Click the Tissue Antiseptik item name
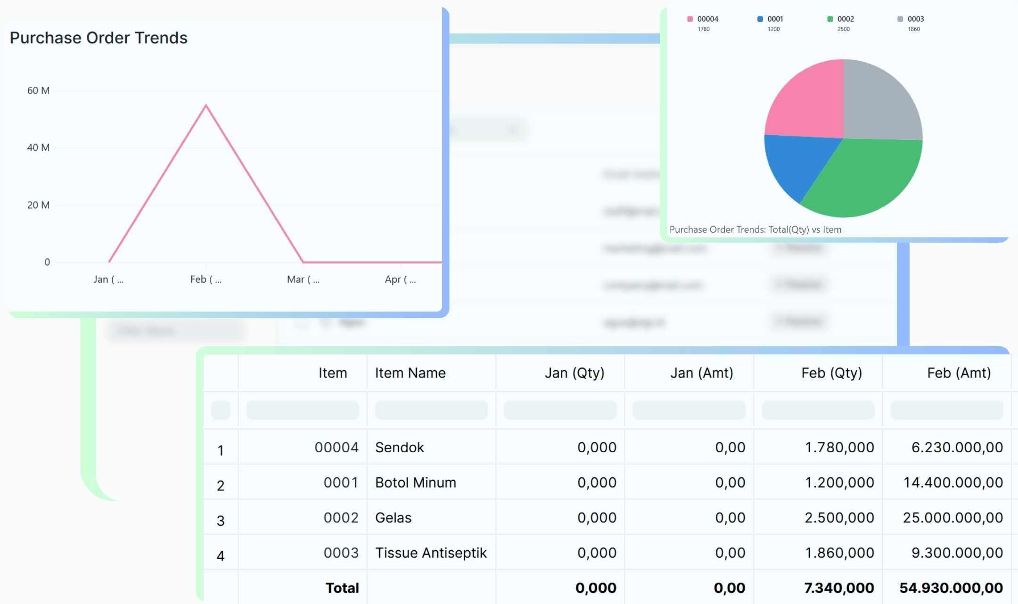 click(x=430, y=553)
